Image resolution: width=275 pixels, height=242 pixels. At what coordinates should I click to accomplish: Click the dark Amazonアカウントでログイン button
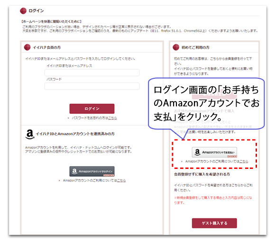pyautogui.click(x=92, y=171)
